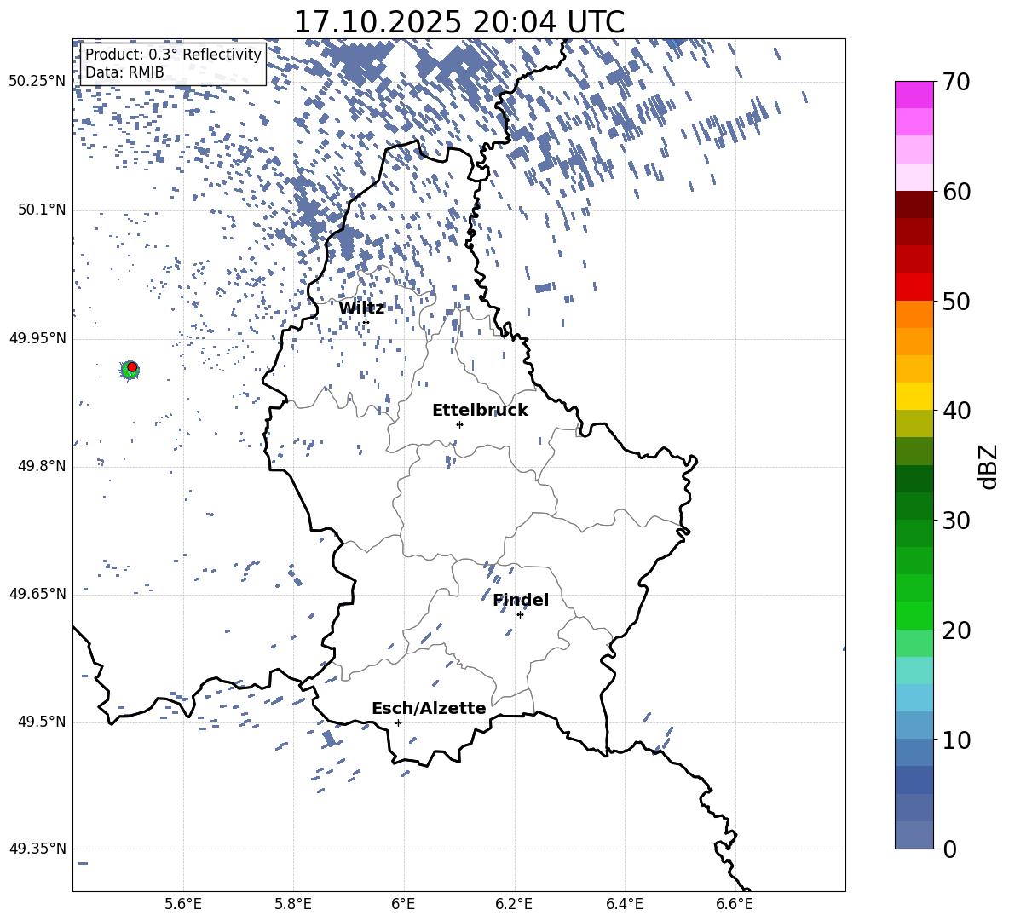1009x921 pixels.
Task: Click the Findel city label
Action: click(521, 600)
